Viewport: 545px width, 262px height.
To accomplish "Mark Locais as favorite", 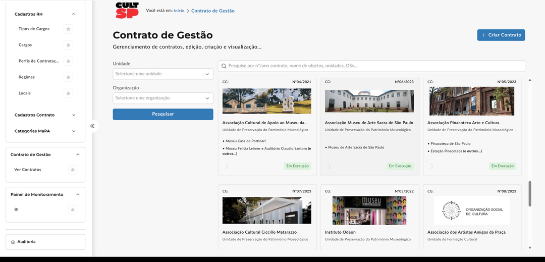I will (69, 93).
